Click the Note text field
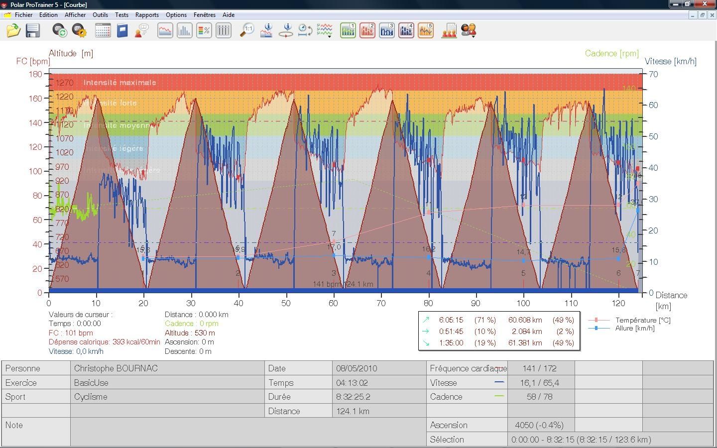The height and width of the screenshot is (448, 717). pos(248,432)
